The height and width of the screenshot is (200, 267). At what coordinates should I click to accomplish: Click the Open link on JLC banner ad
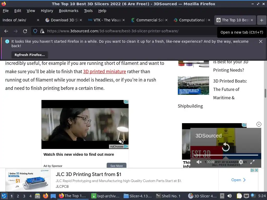(238, 180)
